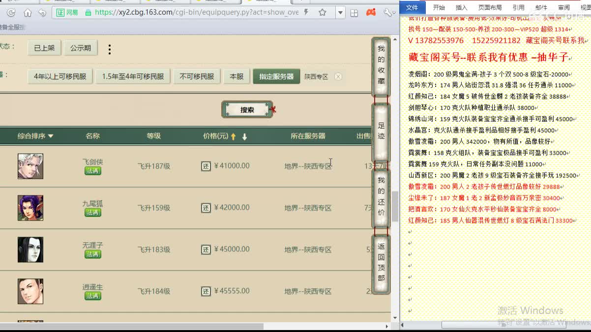The height and width of the screenshot is (332, 591).
Task: Click 法满 badge under 逍遥生
Action: coord(93,296)
